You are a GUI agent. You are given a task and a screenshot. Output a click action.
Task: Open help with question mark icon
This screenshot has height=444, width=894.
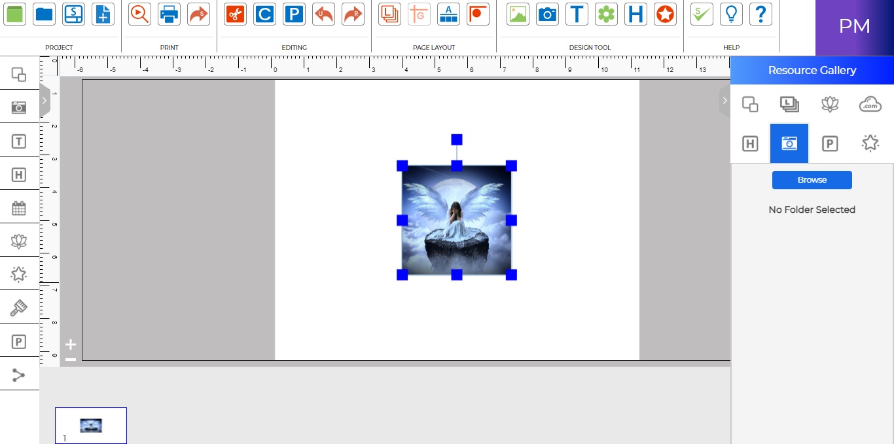(x=760, y=14)
